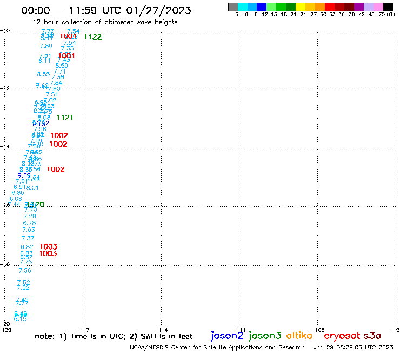Select the wave height value 8.08

point(44,118)
